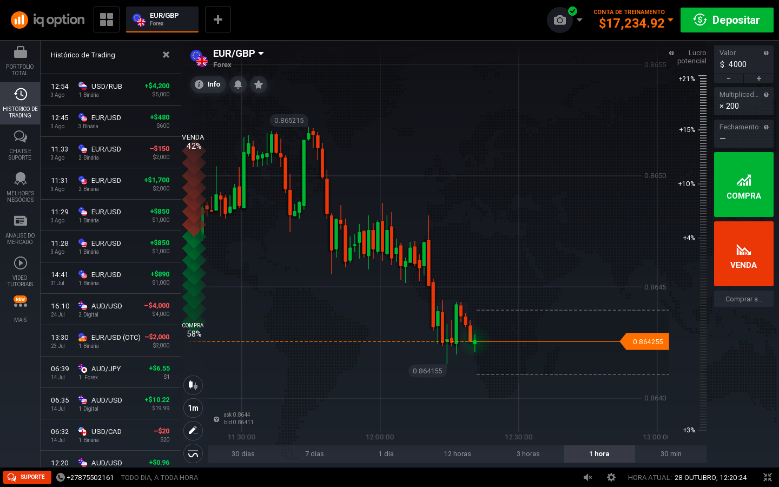Open the 12:45 EUR/USD +$480 trade
Image resolution: width=779 pixels, height=487 pixels.
pyautogui.click(x=110, y=121)
